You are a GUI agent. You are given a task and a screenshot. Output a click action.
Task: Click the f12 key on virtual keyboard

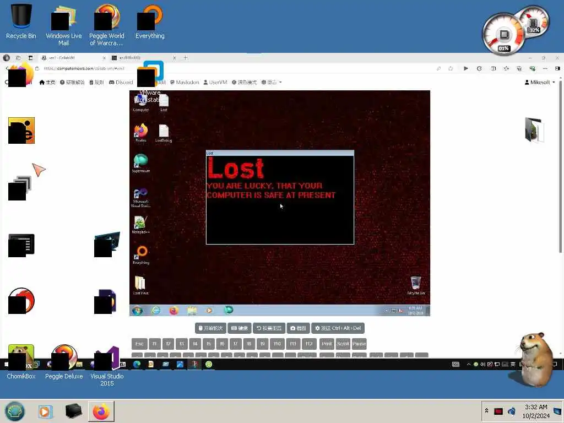[309, 344]
